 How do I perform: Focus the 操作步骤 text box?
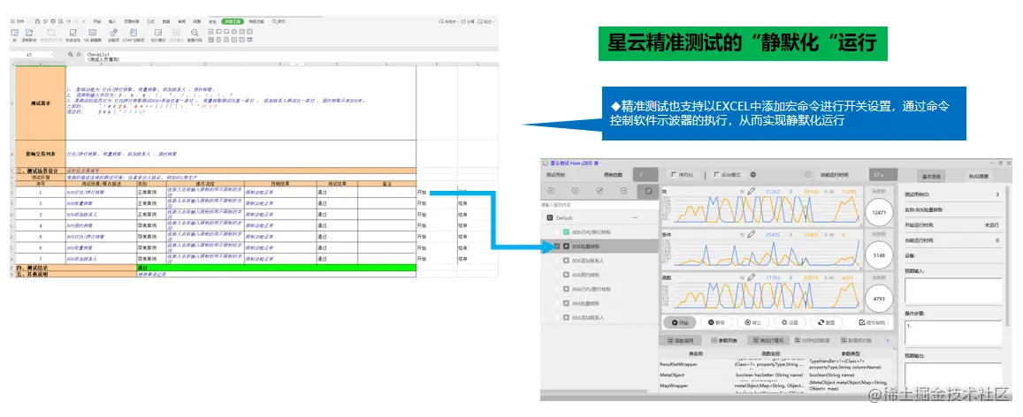953,333
